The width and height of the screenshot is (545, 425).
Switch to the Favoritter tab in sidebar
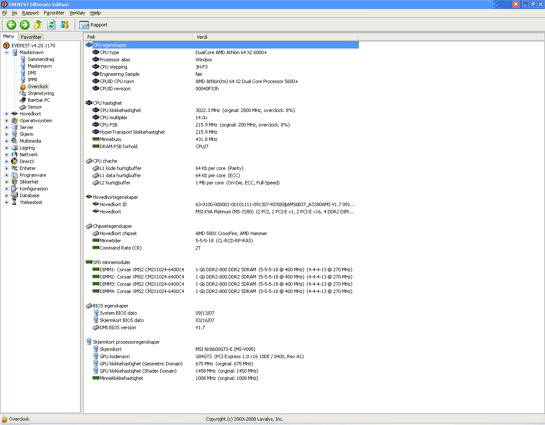(31, 37)
